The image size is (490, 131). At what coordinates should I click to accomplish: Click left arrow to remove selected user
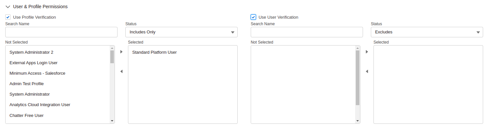click(367, 71)
